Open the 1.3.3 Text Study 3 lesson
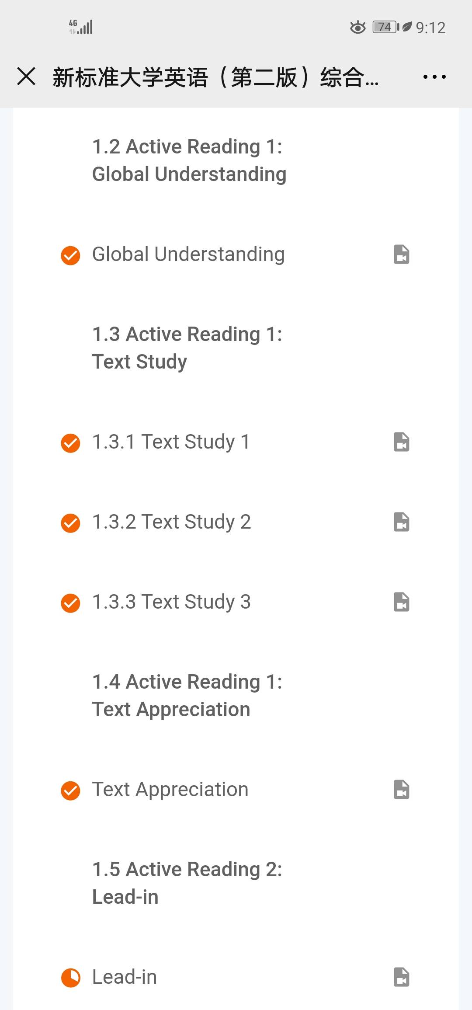 coord(171,602)
